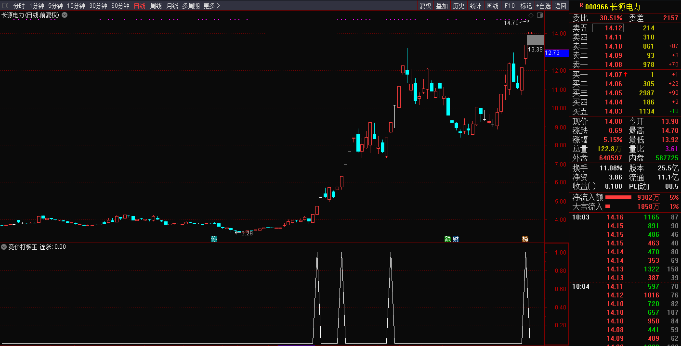Viewport: 681px width, 346px height.
Task: Open the chart settings dropdown beside 长源电力
Action: pyautogui.click(x=65, y=15)
